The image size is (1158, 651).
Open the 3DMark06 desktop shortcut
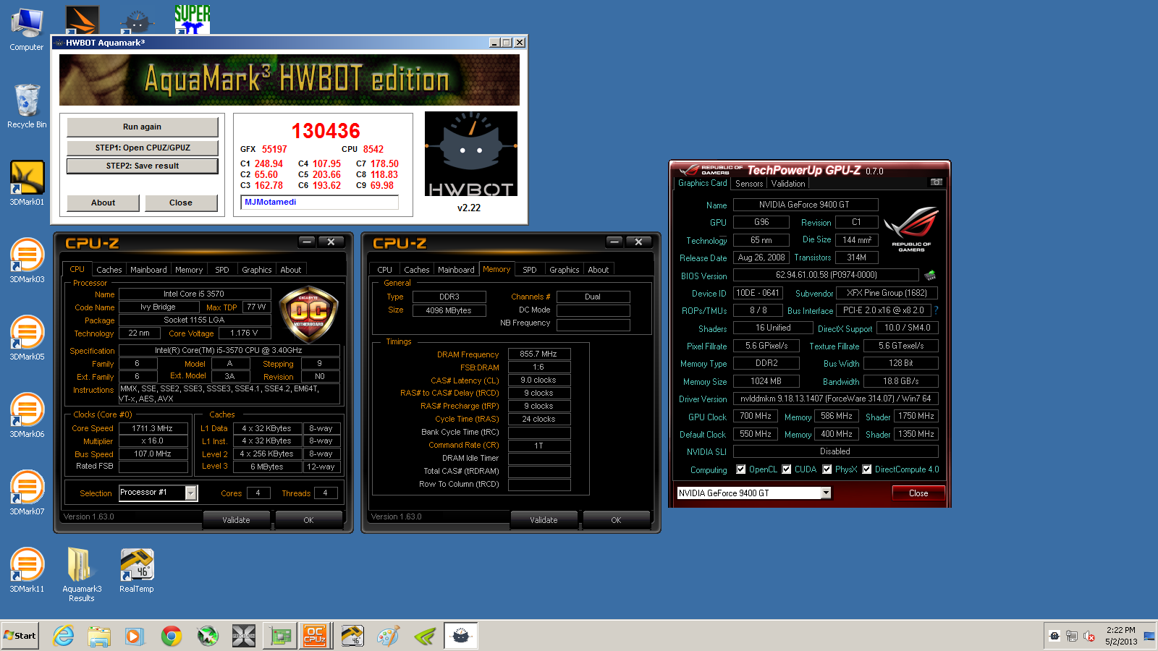(x=27, y=415)
